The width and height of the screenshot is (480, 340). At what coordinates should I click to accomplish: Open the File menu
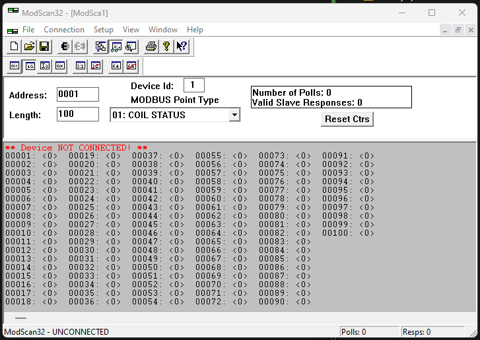pos(28,30)
